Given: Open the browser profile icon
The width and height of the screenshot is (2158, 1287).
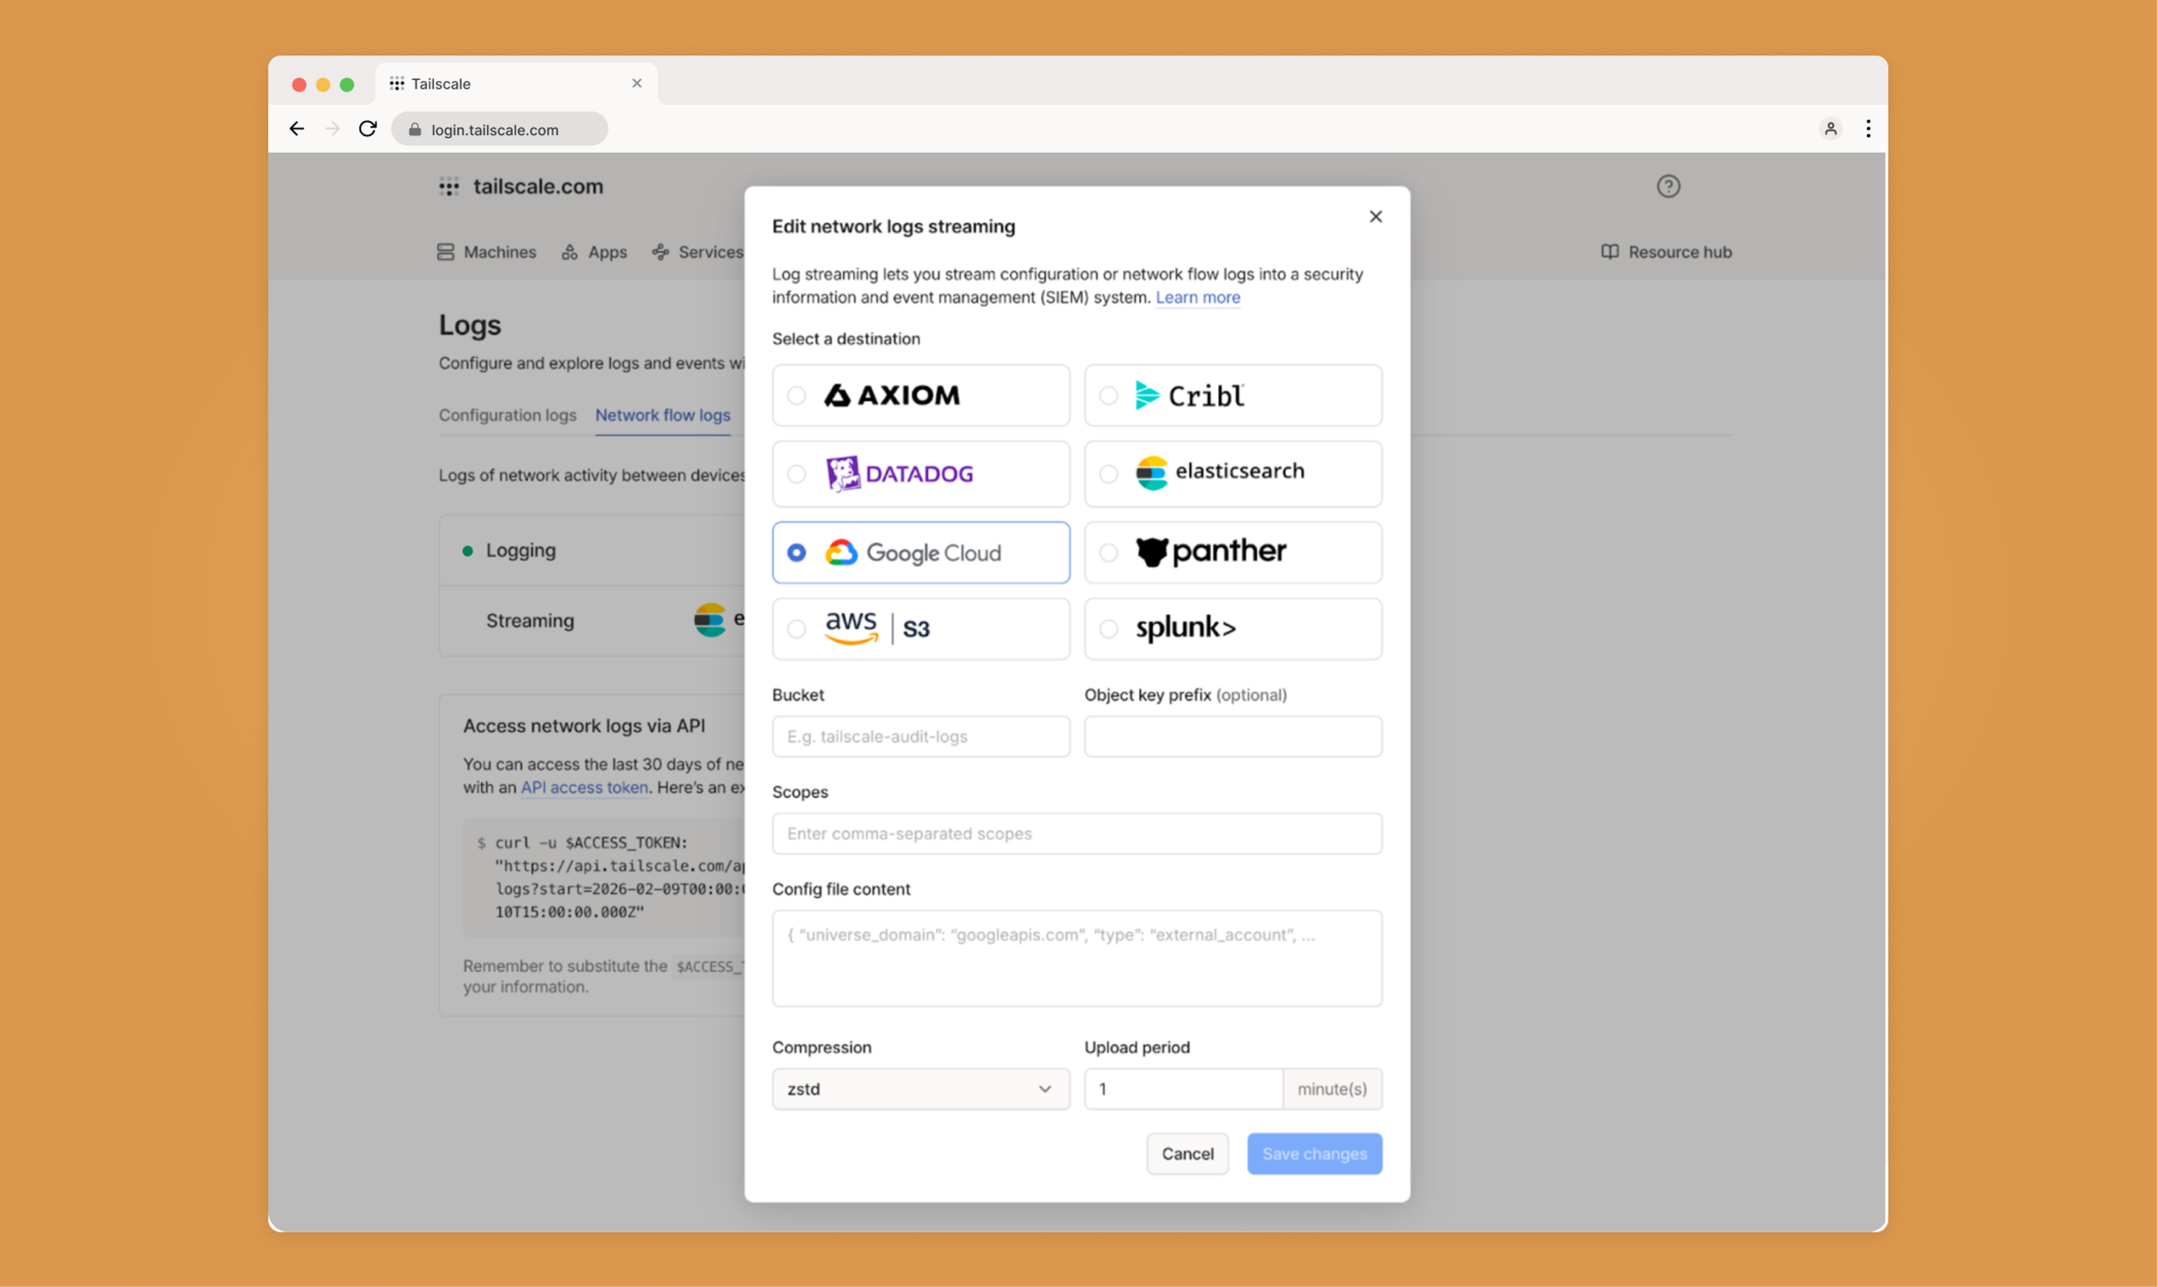Looking at the screenshot, I should pos(1830,129).
